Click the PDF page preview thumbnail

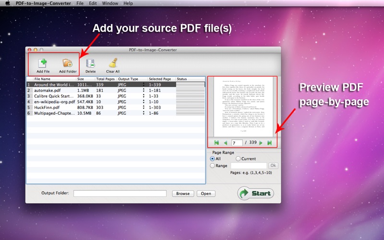coord(243,107)
